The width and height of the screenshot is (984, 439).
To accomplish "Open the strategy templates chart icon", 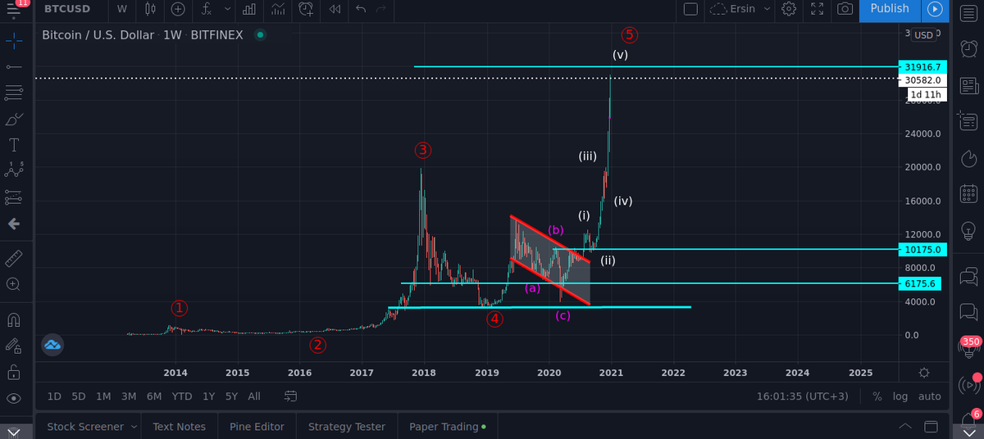I will coord(278,9).
